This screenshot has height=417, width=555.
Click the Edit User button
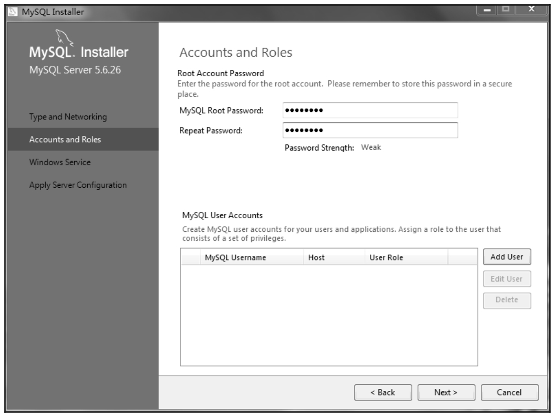[506, 279]
